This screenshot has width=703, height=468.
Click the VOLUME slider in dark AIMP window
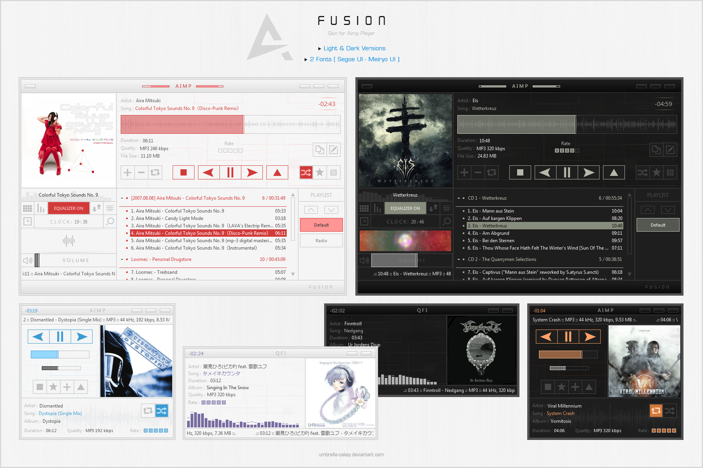point(412,260)
